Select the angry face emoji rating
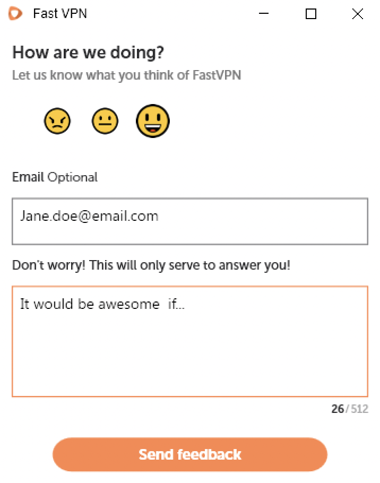Image resolution: width=380 pixels, height=483 pixels. click(x=57, y=121)
